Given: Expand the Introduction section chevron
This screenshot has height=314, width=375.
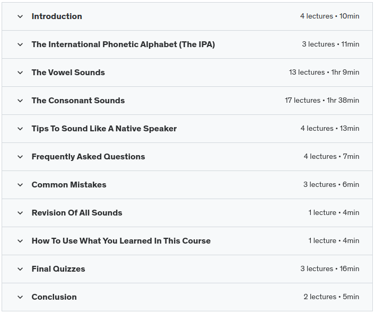Looking at the screenshot, I should point(20,16).
